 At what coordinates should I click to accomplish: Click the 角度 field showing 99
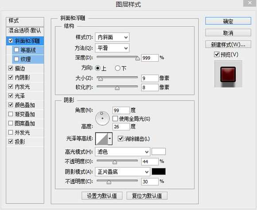pyautogui.click(x=121, y=110)
